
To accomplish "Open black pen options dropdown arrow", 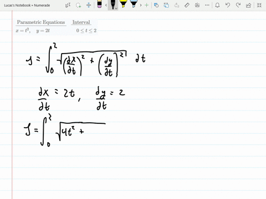I will click(116, 8).
